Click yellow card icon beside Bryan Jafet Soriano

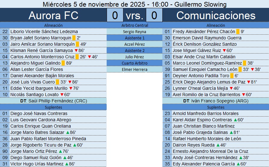(x=74, y=38)
